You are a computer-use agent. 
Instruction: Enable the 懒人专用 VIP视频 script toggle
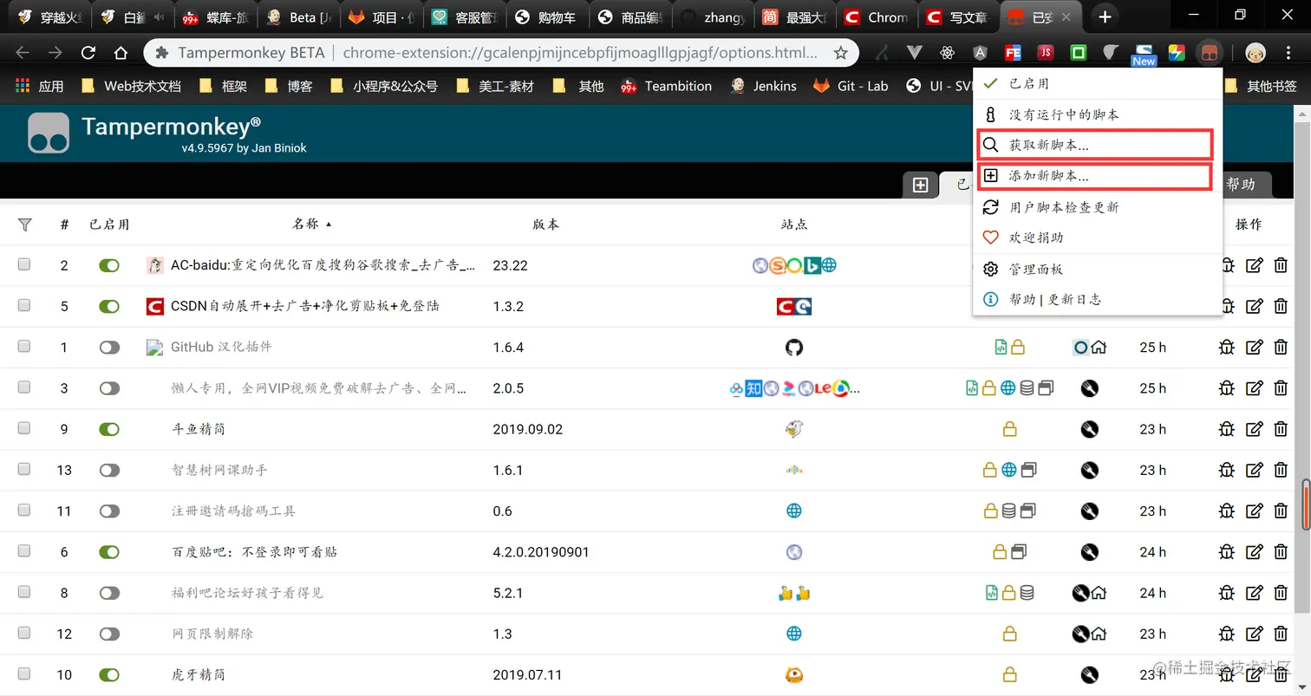(x=109, y=388)
